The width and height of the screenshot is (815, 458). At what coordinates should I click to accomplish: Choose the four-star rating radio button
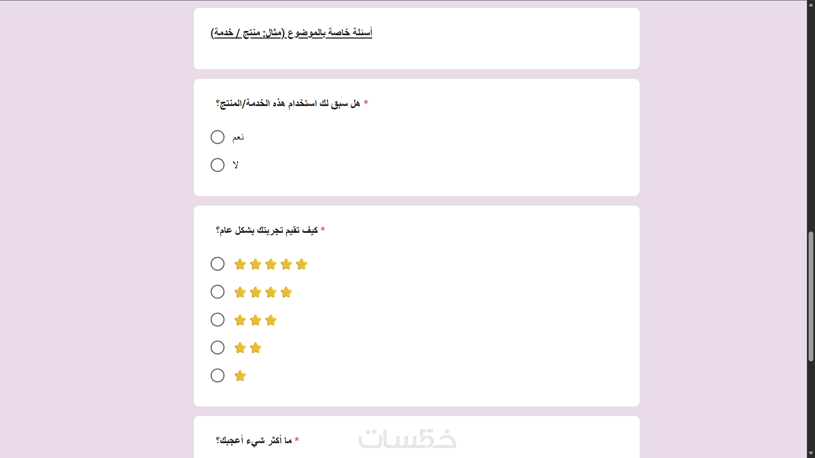(217, 292)
